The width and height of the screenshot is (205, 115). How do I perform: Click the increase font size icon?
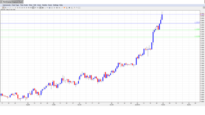pyautogui.click(x=75, y=8)
